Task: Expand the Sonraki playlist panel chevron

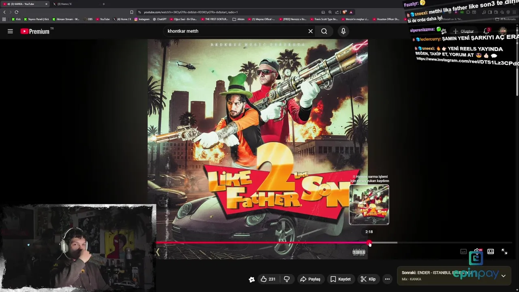Action: coord(503,276)
